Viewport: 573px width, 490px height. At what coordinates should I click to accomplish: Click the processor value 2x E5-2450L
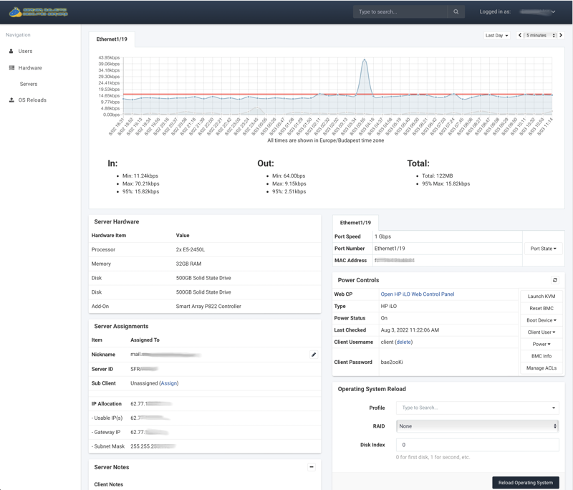coord(191,249)
